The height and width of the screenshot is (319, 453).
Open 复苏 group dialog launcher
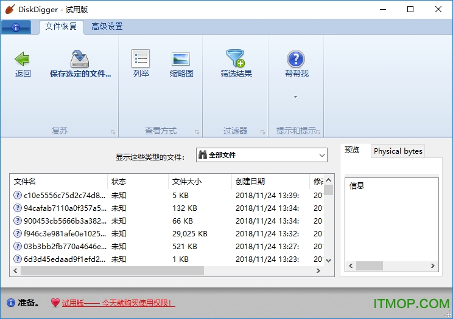click(113, 132)
